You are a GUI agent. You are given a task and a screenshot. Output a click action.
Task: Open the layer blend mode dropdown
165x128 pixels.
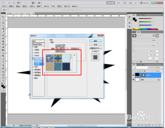[140, 68]
